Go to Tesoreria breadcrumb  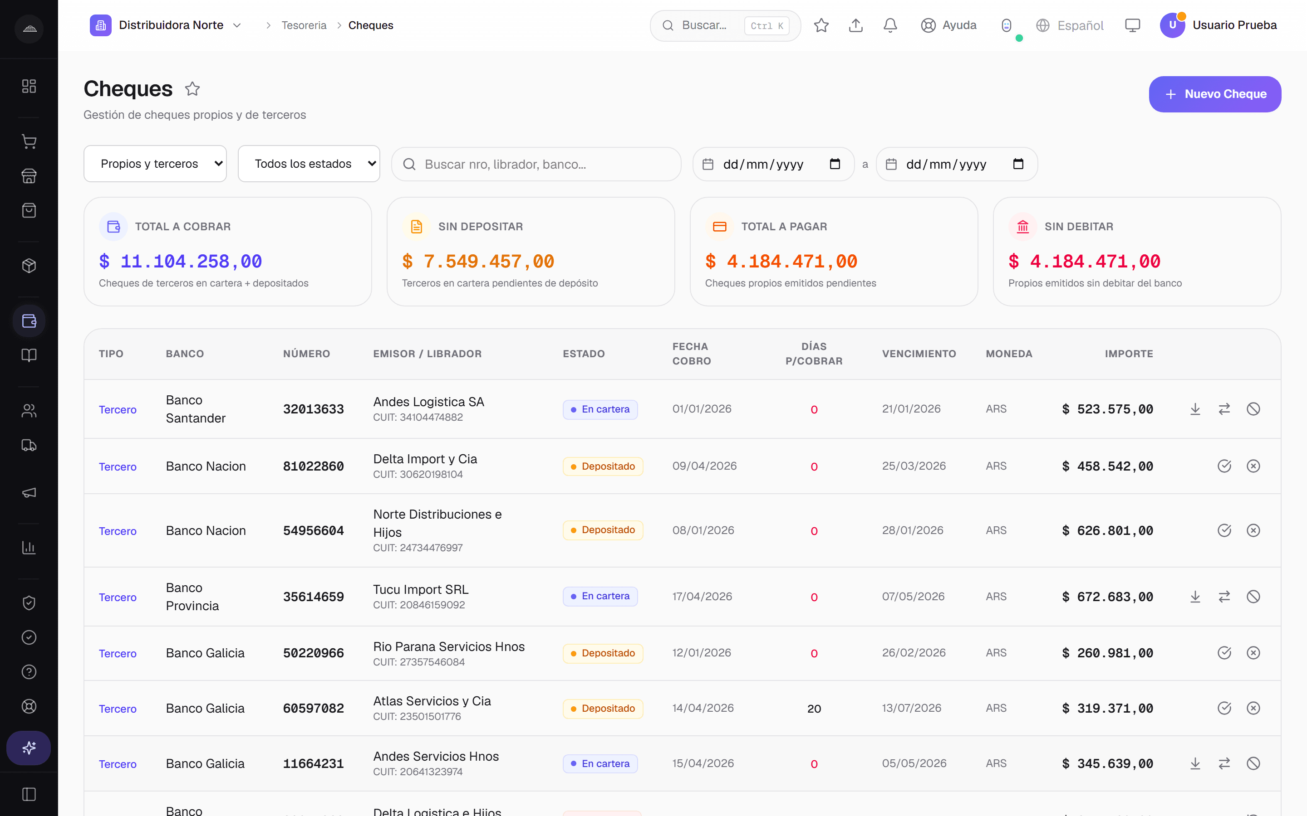pyautogui.click(x=304, y=25)
